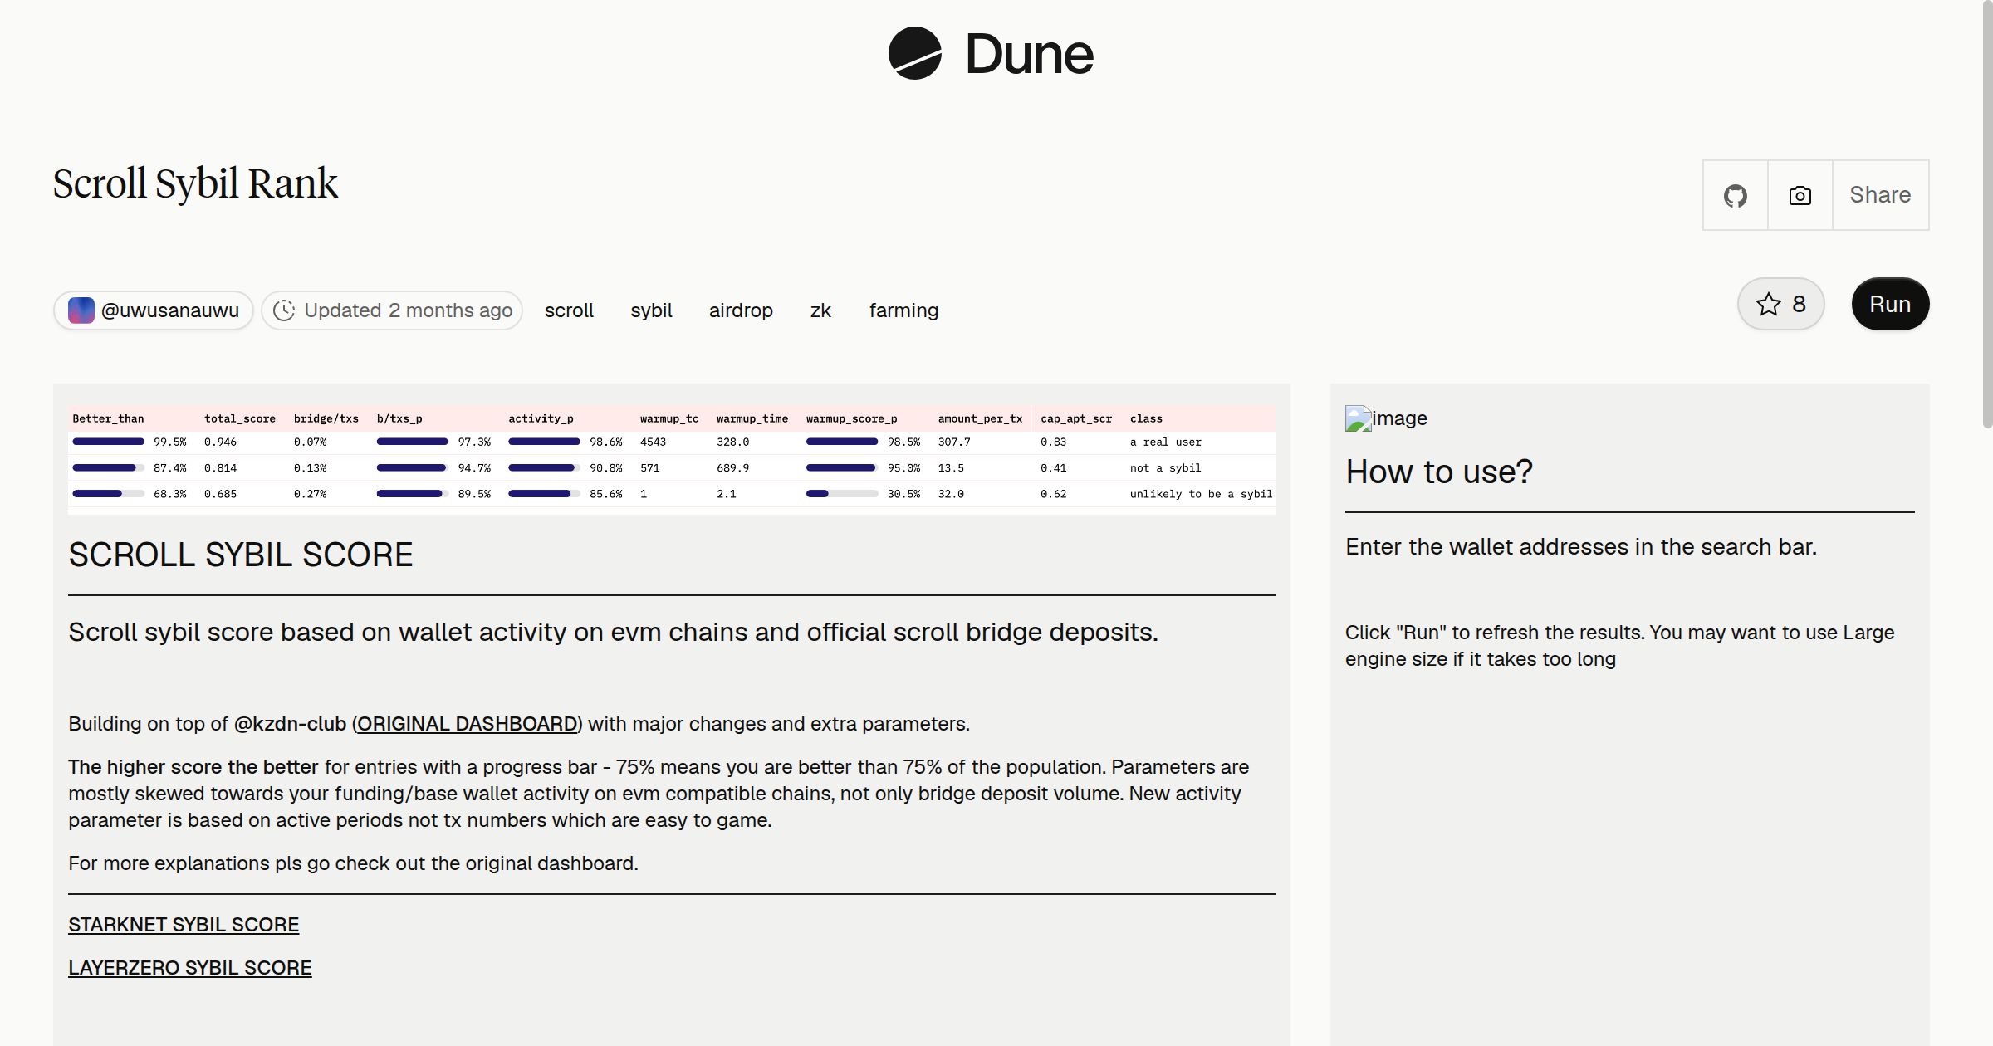Click the How to use? heading
Viewport: 1993px width, 1046px height.
pos(1439,472)
